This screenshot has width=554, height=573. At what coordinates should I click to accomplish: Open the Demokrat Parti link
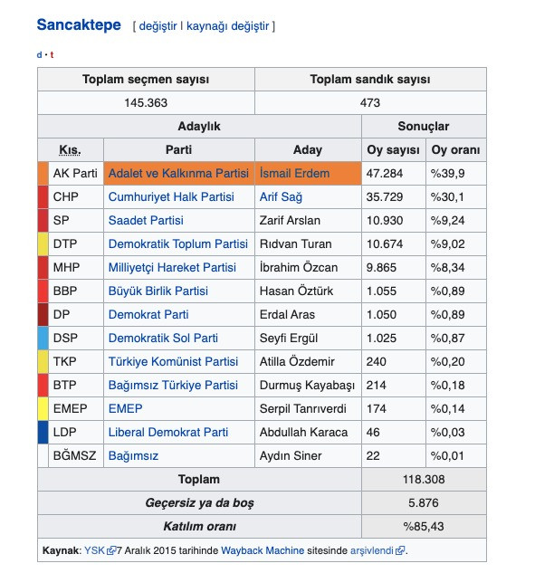148,314
